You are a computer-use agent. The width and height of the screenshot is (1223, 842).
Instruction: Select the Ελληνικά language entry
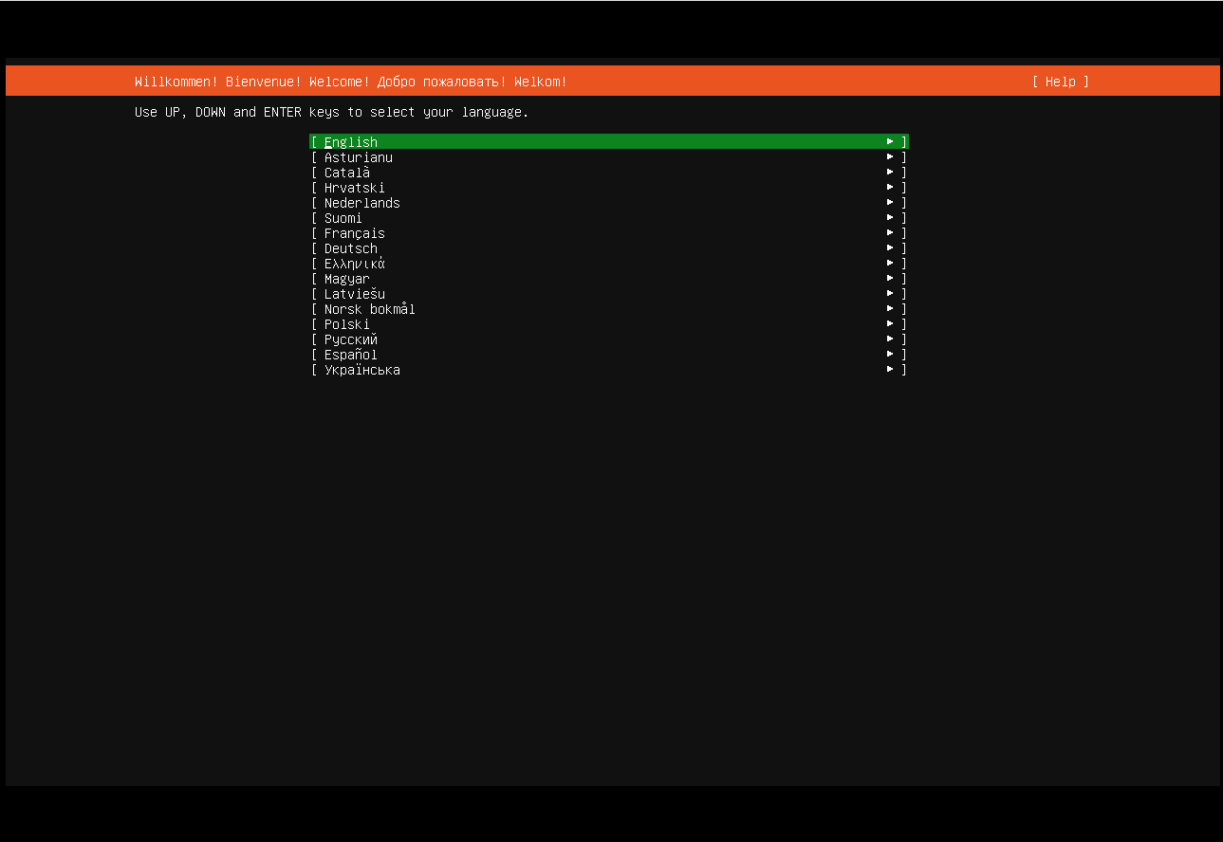click(354, 264)
